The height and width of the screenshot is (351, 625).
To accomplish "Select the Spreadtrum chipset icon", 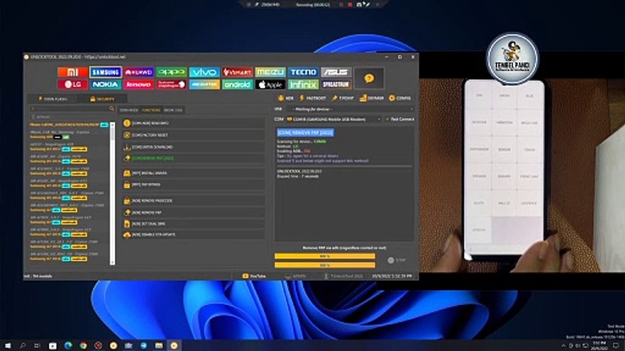I will pos(336,84).
